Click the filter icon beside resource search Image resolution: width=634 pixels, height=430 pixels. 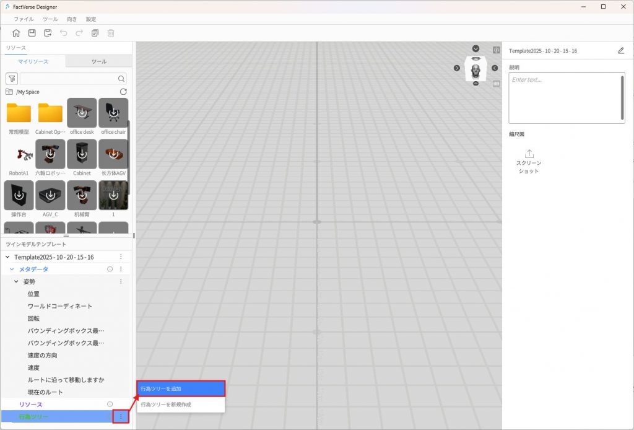click(x=12, y=79)
